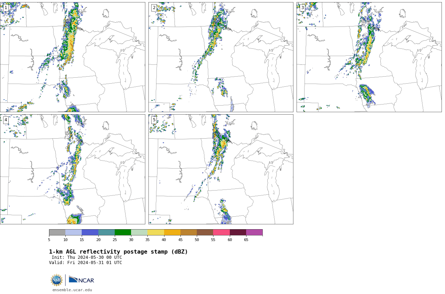Click the NSF logo
The width and height of the screenshot is (445, 294).
pyautogui.click(x=57, y=280)
